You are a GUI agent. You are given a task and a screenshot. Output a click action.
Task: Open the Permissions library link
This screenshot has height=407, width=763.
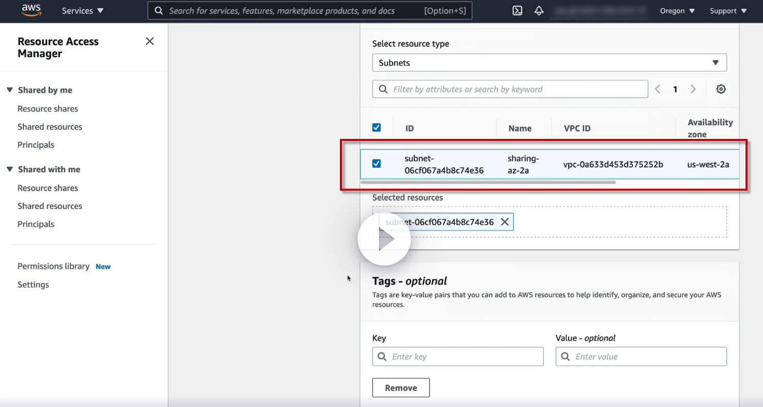click(x=53, y=267)
